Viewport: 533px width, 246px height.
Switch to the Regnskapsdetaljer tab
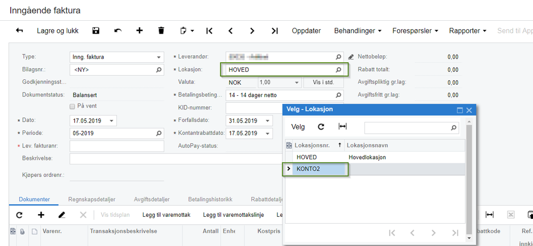(x=92, y=200)
